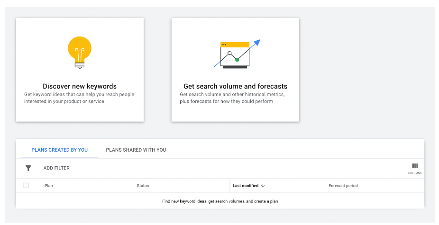Sort by the Forecast period column header
The image size is (439, 225).
tap(343, 186)
